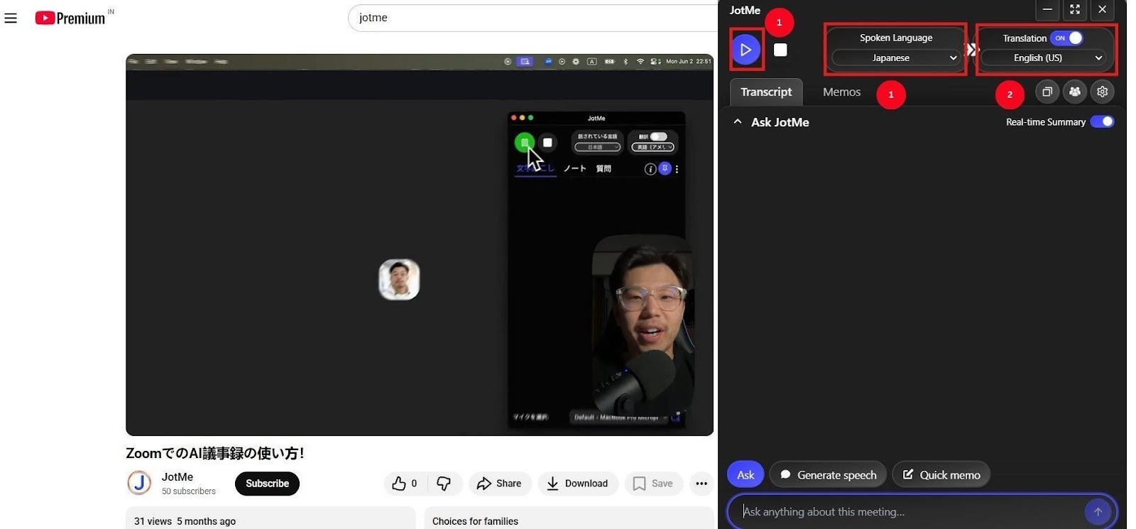
Task: Open the Spoken Language Japanese dropdown
Action: (896, 58)
